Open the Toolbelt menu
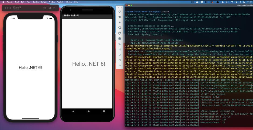Image resolution: width=253 pixels, height=130 pixels. (x=60, y=2)
